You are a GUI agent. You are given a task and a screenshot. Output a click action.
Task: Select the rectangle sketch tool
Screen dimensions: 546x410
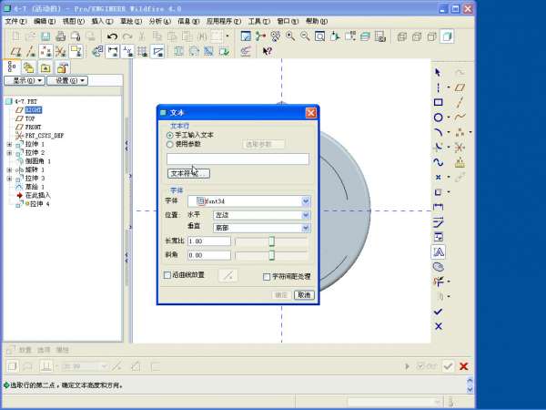[438, 102]
